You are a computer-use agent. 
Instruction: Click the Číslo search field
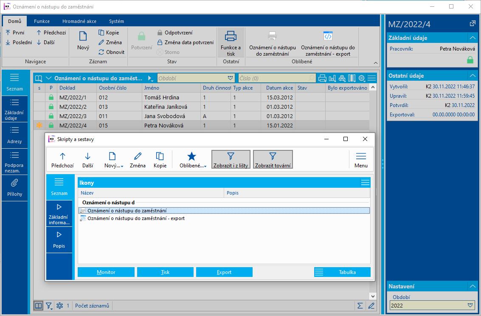point(277,78)
